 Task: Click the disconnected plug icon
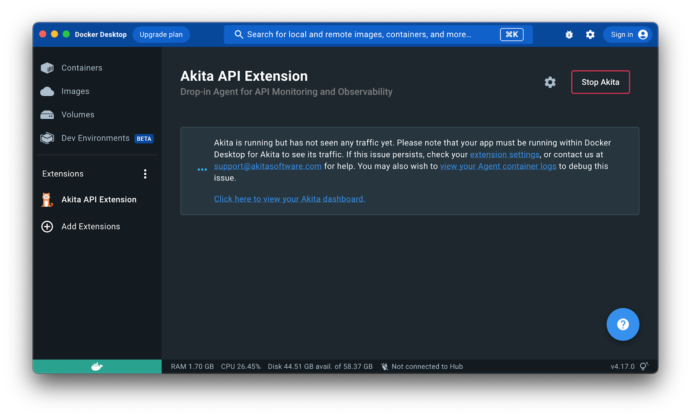pyautogui.click(x=384, y=366)
